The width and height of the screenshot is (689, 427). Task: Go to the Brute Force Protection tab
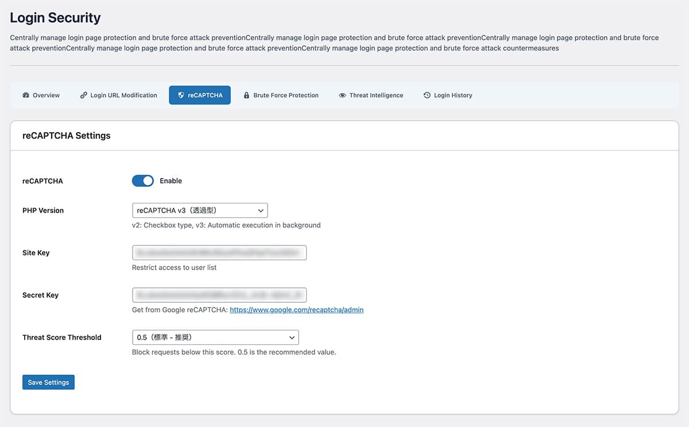point(286,95)
